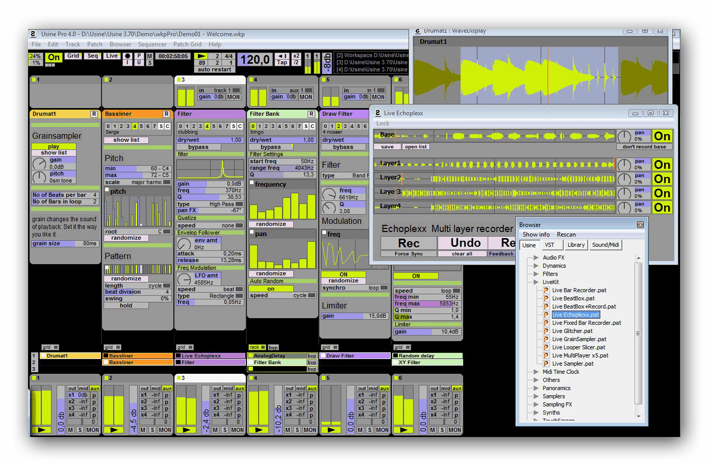This screenshot has width=709, height=463.
Task: Click the Draw Filter freq knob
Action: coord(329,194)
